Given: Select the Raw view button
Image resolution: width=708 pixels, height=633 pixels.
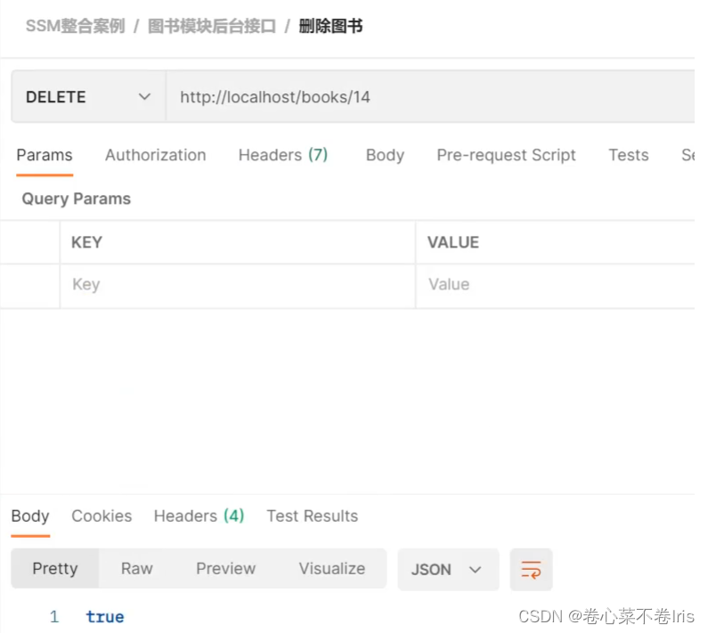Looking at the screenshot, I should pos(137,568).
